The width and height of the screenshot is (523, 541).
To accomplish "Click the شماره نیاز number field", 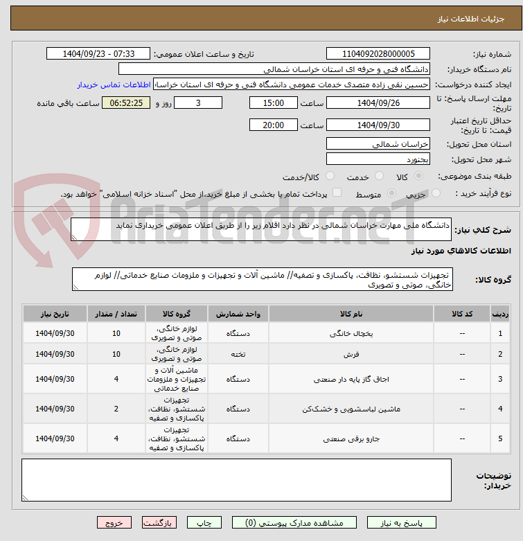I will click(378, 54).
